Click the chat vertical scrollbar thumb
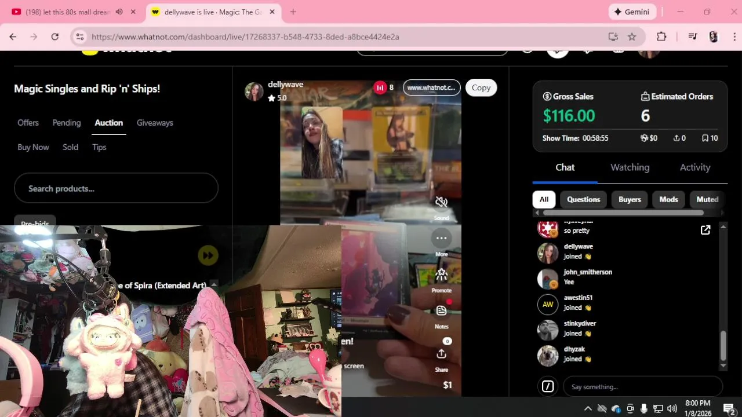 (723, 346)
